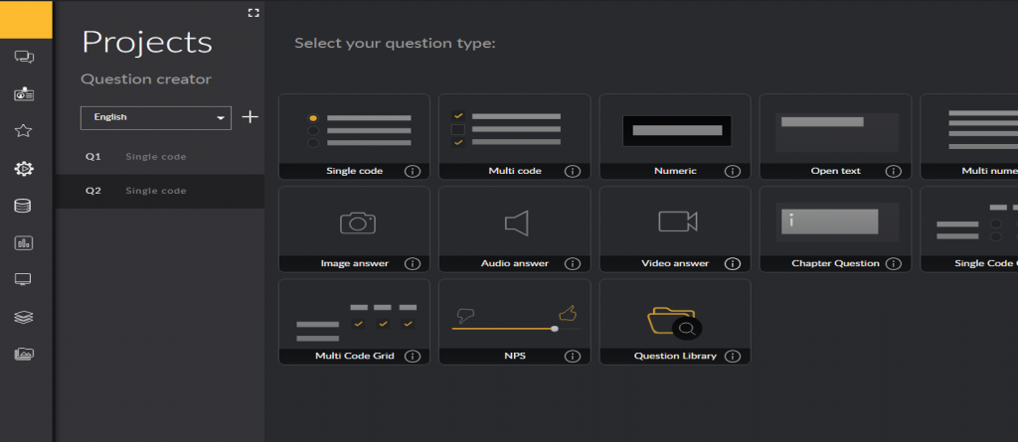
Task: Choose the Chapter Question tile
Action: click(x=835, y=229)
